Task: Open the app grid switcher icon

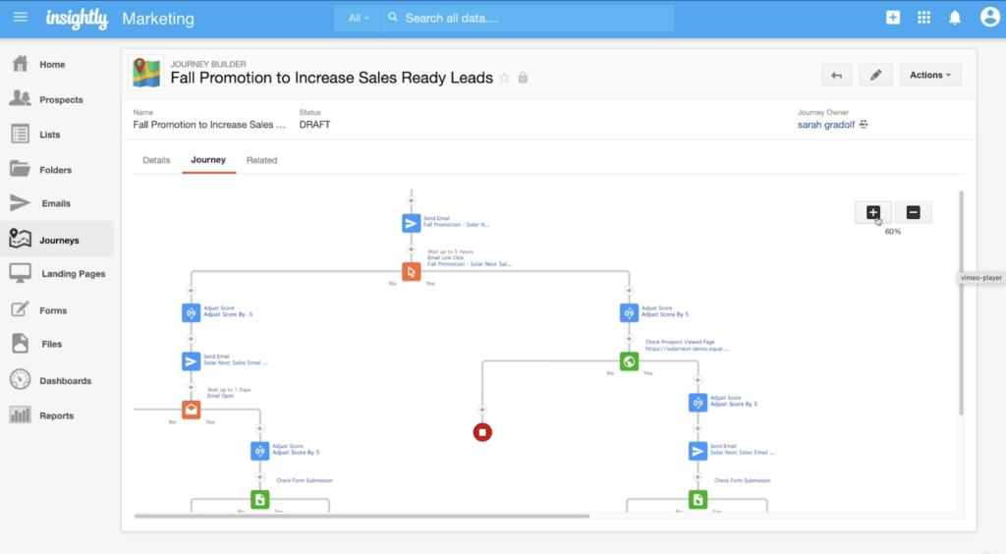Action: [x=923, y=18]
